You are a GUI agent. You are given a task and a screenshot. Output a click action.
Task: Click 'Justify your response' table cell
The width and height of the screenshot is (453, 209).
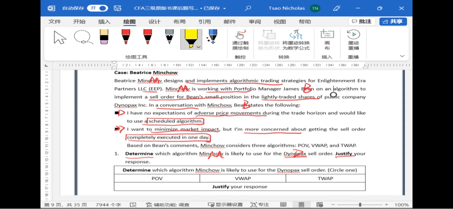tap(240, 187)
